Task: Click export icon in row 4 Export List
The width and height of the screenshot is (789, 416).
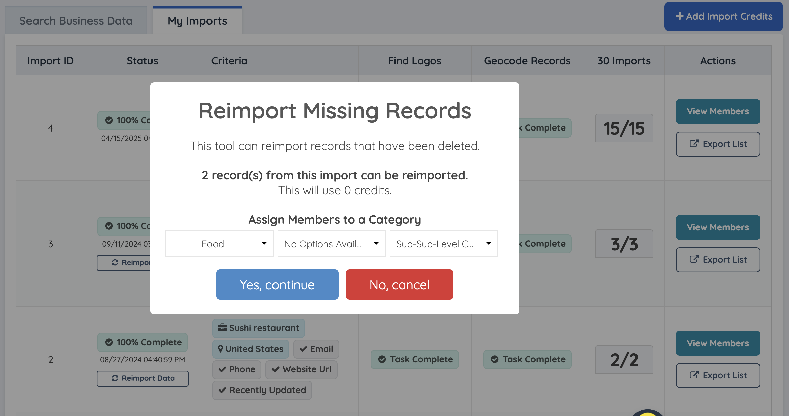Action: (694, 144)
